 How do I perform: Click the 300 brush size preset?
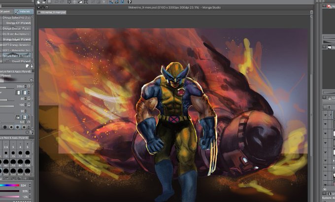pos(13,171)
